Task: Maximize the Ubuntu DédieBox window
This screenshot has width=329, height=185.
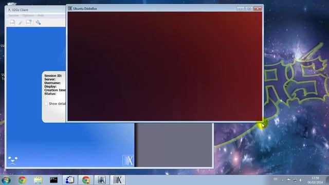Action: point(249,9)
